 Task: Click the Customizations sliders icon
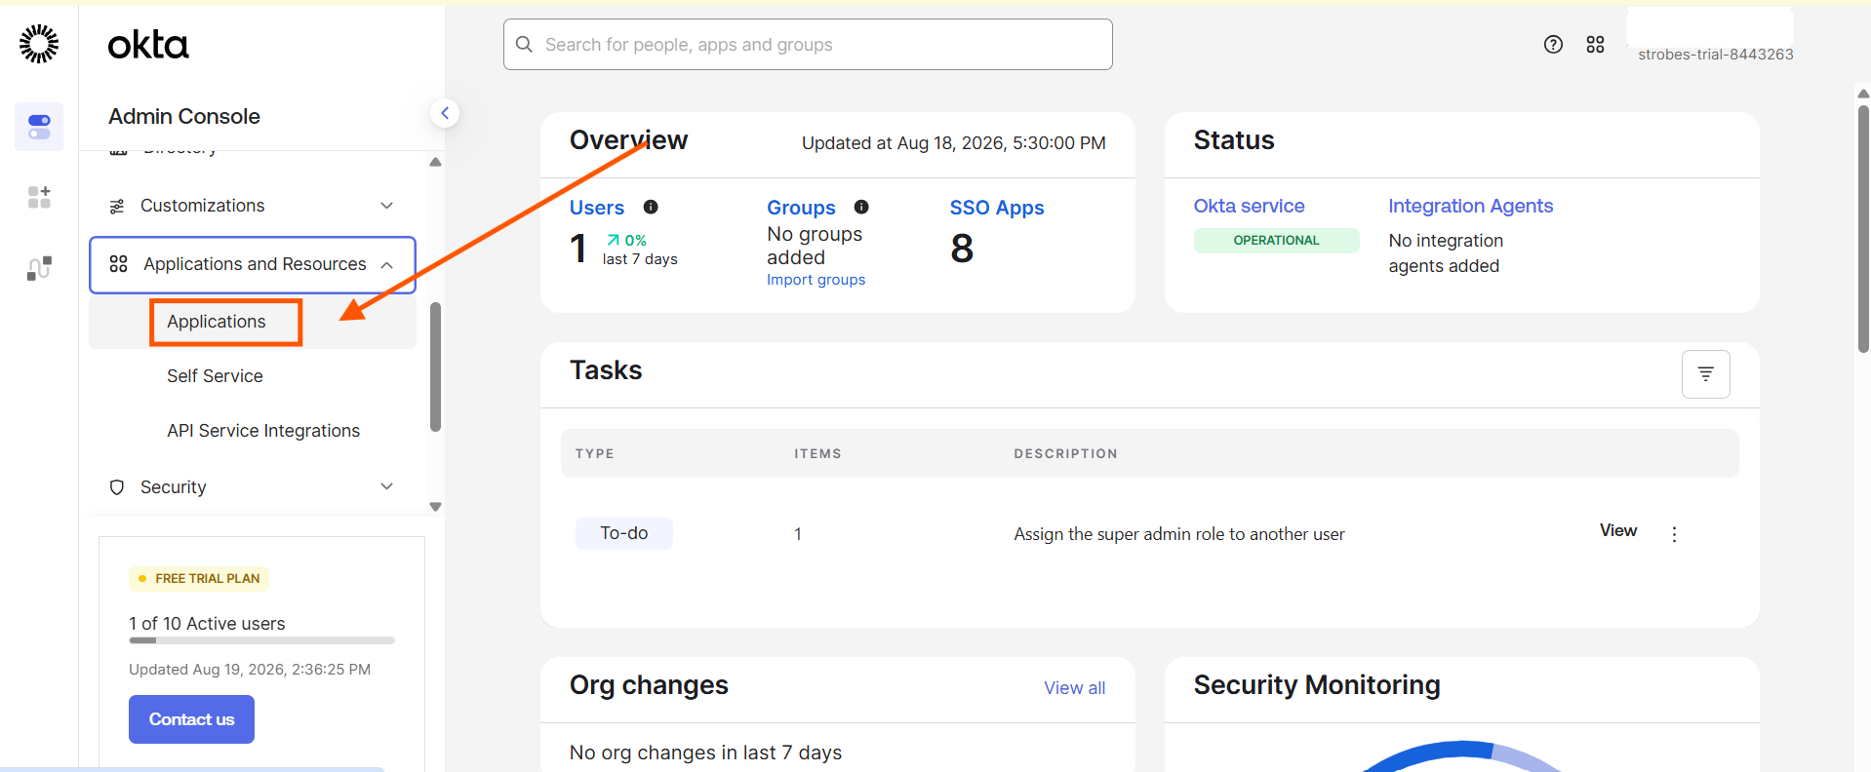117,206
